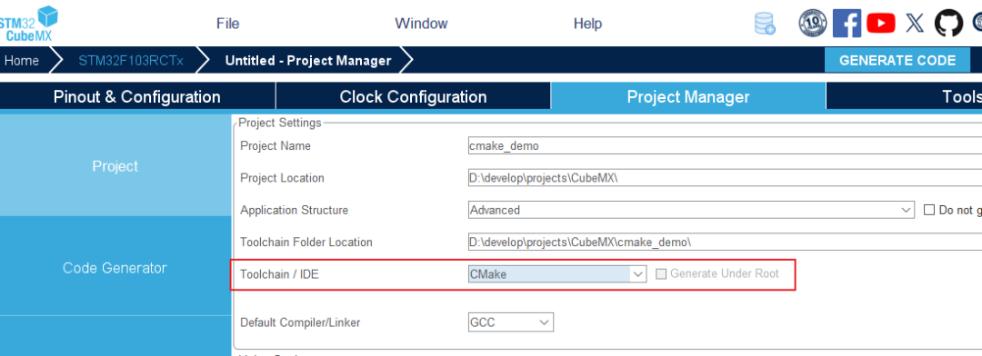Toggle the 'Do not g...' checkbox
982x356 pixels.
tap(929, 210)
